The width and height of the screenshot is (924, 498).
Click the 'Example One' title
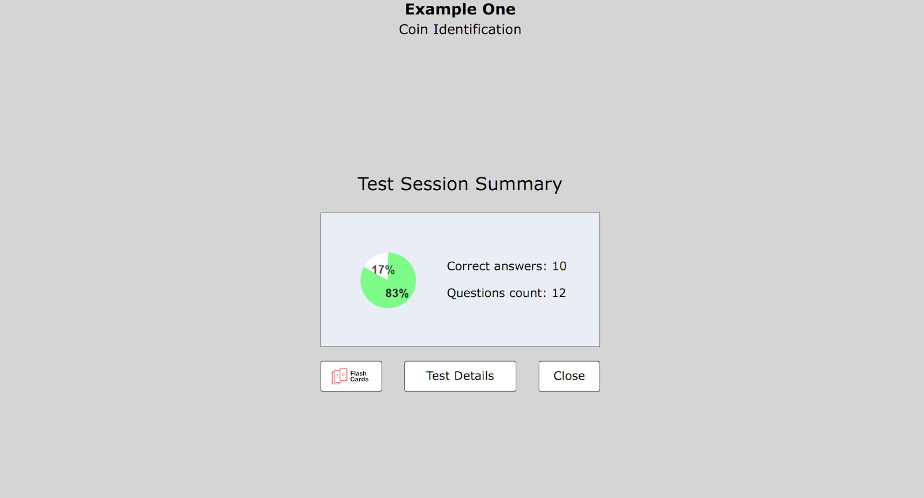pyautogui.click(x=460, y=9)
